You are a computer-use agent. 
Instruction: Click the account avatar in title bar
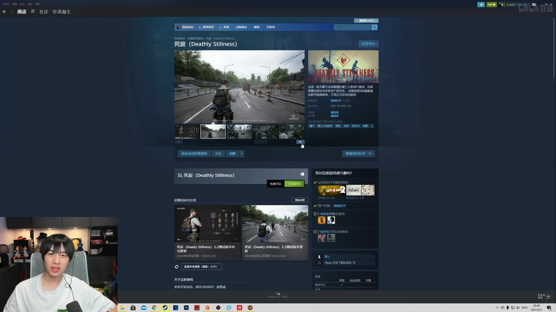[501, 5]
